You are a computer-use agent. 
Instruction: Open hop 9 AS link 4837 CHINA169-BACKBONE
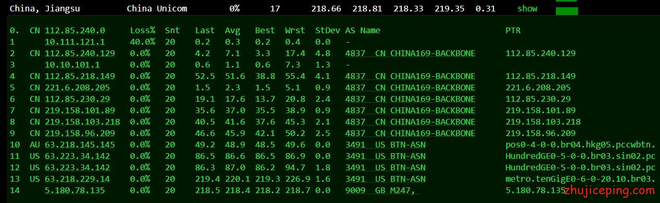coord(410,133)
